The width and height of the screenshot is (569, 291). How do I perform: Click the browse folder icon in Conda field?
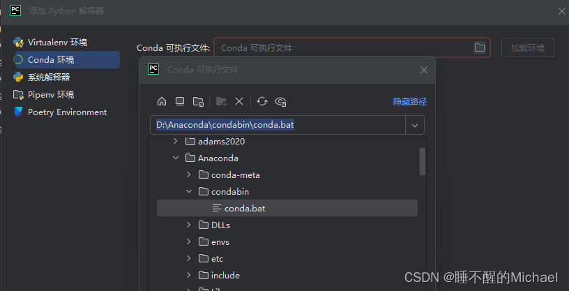[479, 47]
